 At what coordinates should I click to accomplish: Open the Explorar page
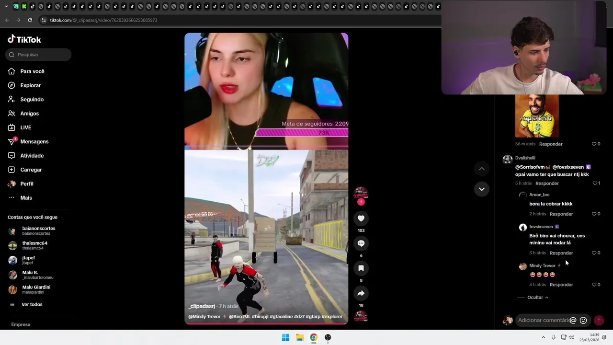pos(30,85)
